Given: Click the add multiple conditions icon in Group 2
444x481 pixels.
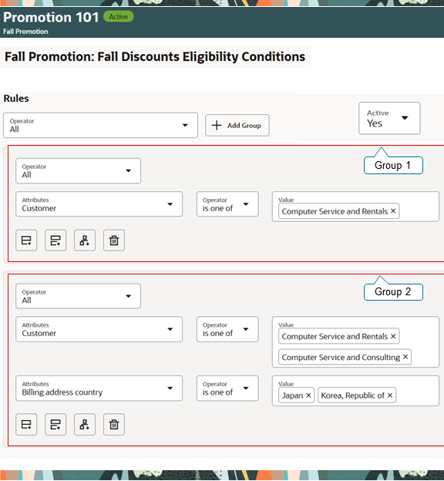Looking at the screenshot, I should tap(55, 425).
